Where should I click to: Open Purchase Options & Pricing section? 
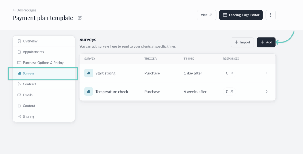tap(43, 63)
